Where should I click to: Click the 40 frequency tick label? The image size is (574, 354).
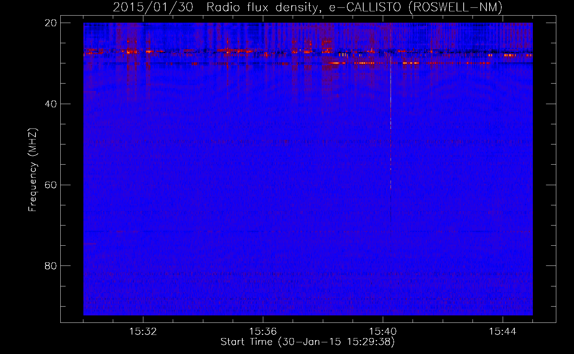(51, 104)
